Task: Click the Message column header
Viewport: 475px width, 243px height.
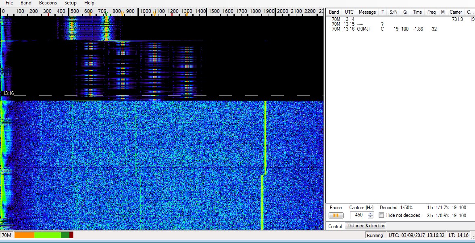Action: click(x=367, y=12)
